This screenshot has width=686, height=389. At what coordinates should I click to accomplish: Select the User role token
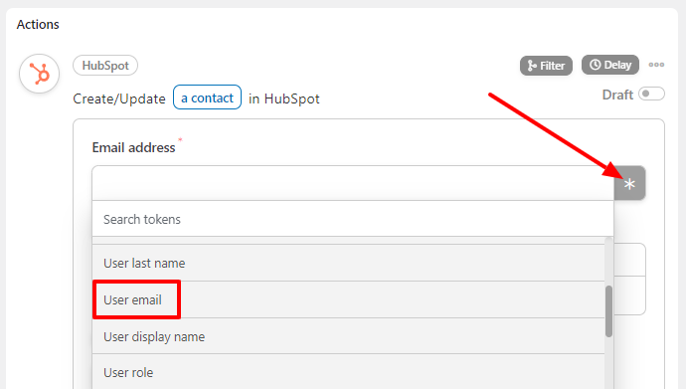(348, 372)
